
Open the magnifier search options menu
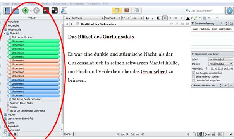(x=188, y=10)
